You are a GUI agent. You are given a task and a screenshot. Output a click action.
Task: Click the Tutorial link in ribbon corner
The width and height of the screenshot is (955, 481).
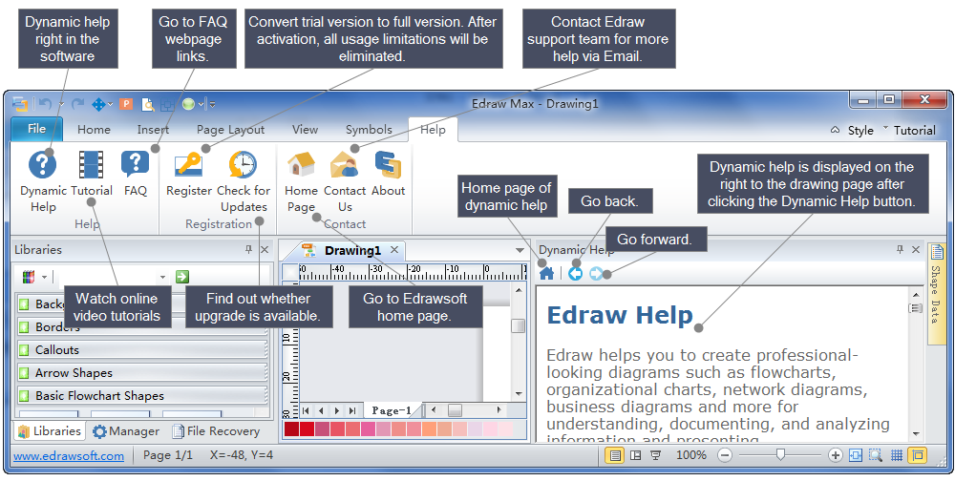coord(914,131)
